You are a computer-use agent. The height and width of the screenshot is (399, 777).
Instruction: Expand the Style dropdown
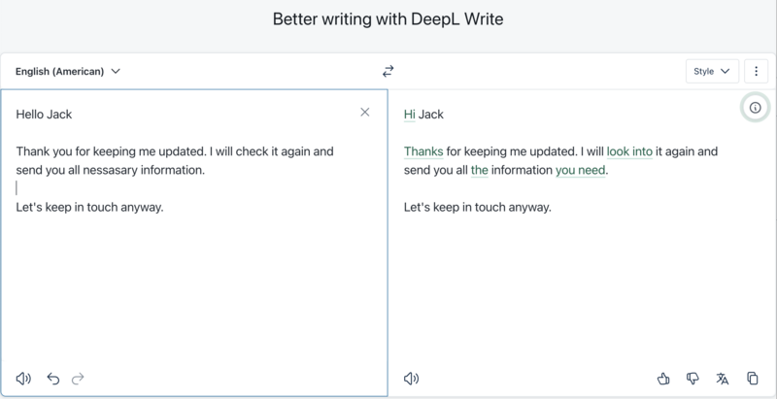[712, 71]
